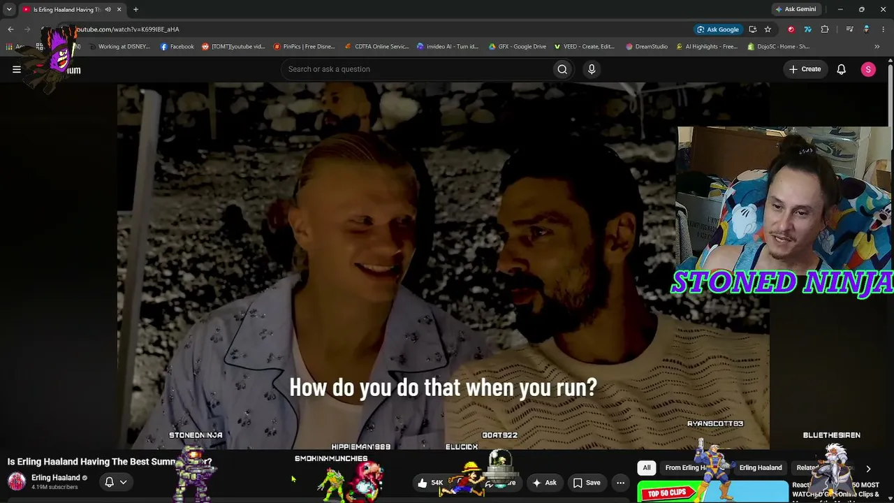The width and height of the screenshot is (894, 503).
Task: Show more filter chips with right arrow
Action: pos(868,469)
